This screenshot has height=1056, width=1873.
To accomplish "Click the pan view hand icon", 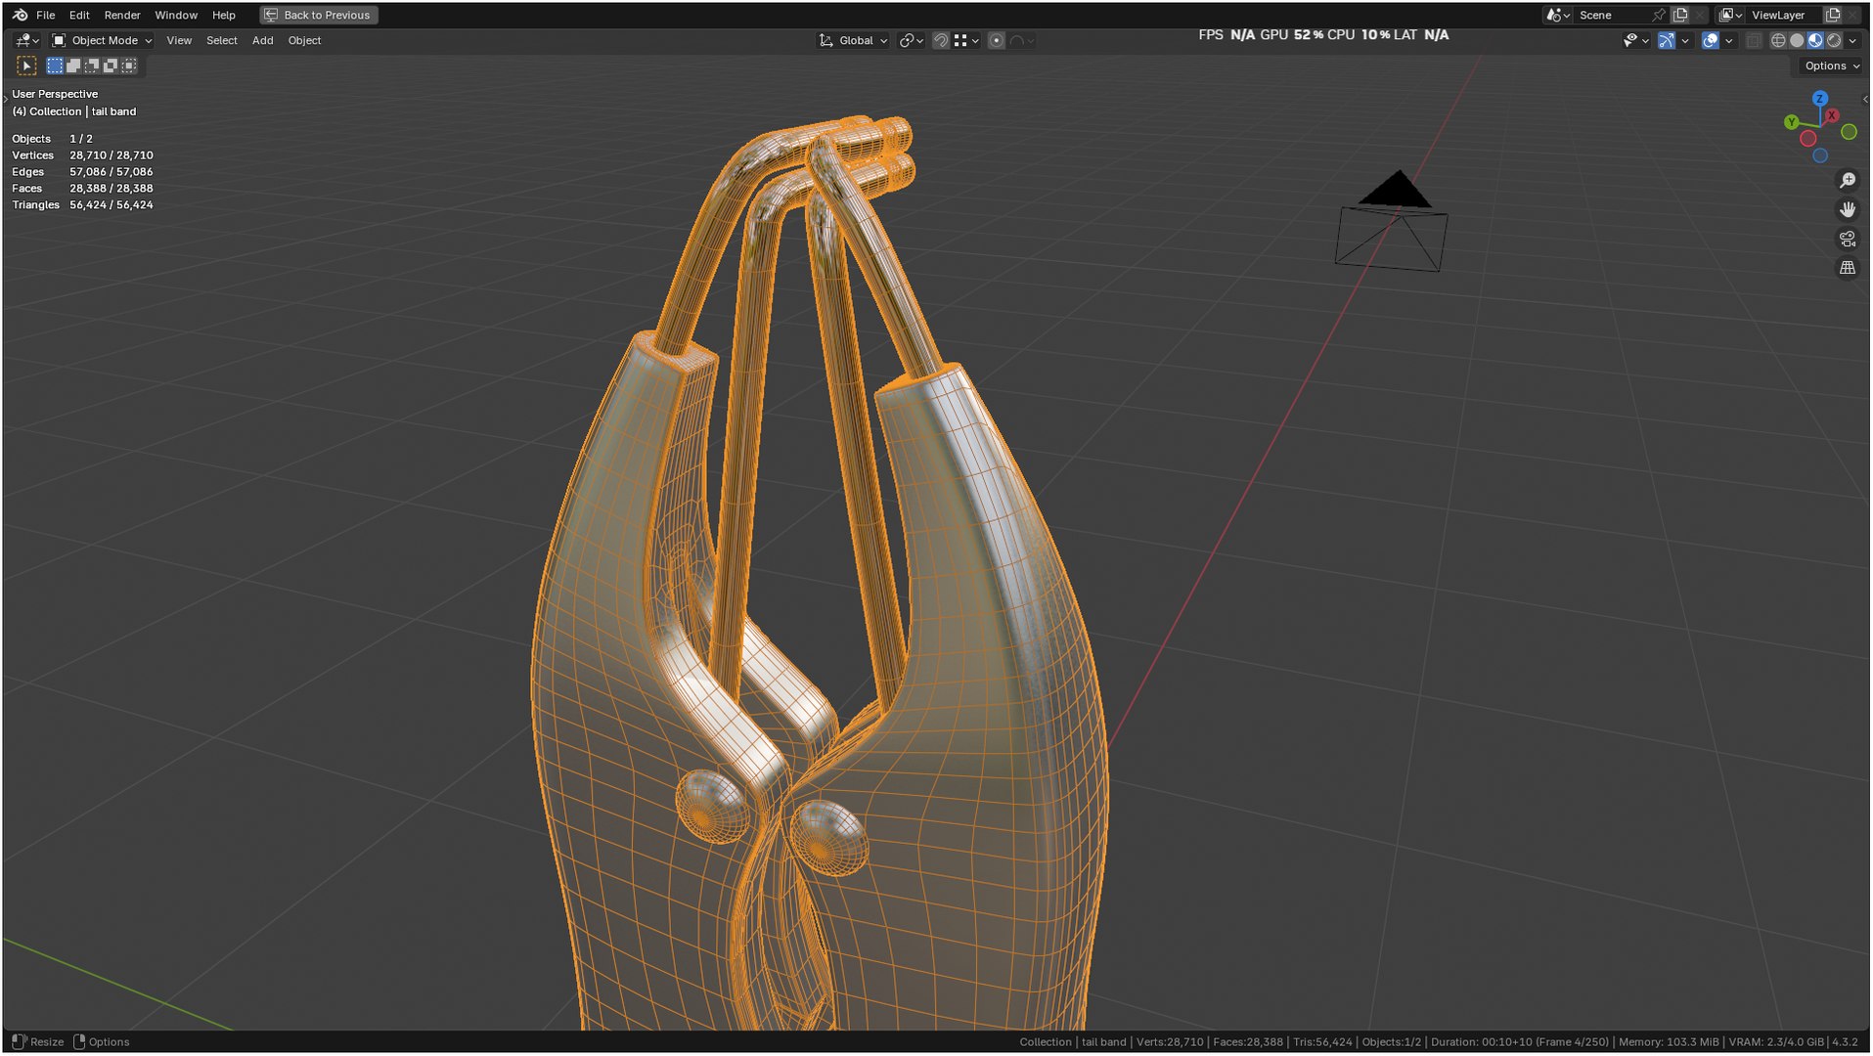I will click(1848, 209).
